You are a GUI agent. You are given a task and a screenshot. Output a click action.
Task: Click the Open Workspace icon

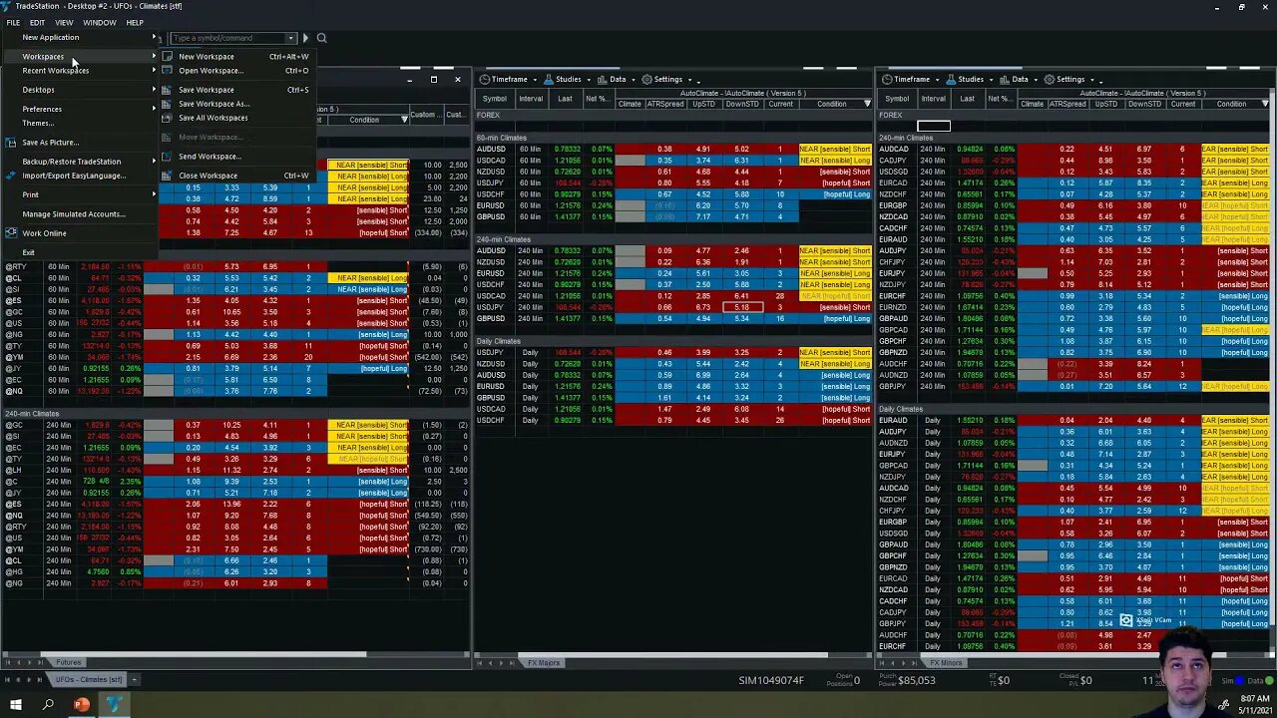click(170, 71)
